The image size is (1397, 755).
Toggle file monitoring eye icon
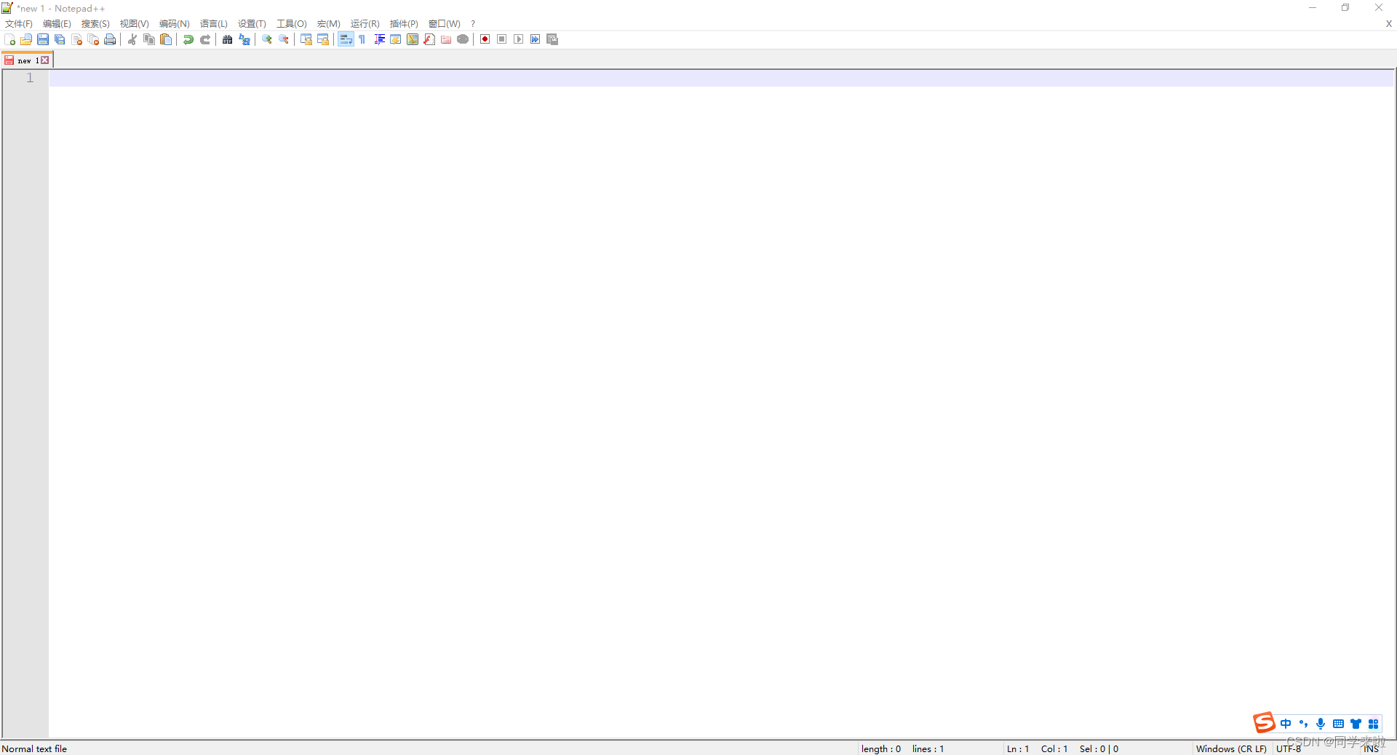[x=463, y=39]
